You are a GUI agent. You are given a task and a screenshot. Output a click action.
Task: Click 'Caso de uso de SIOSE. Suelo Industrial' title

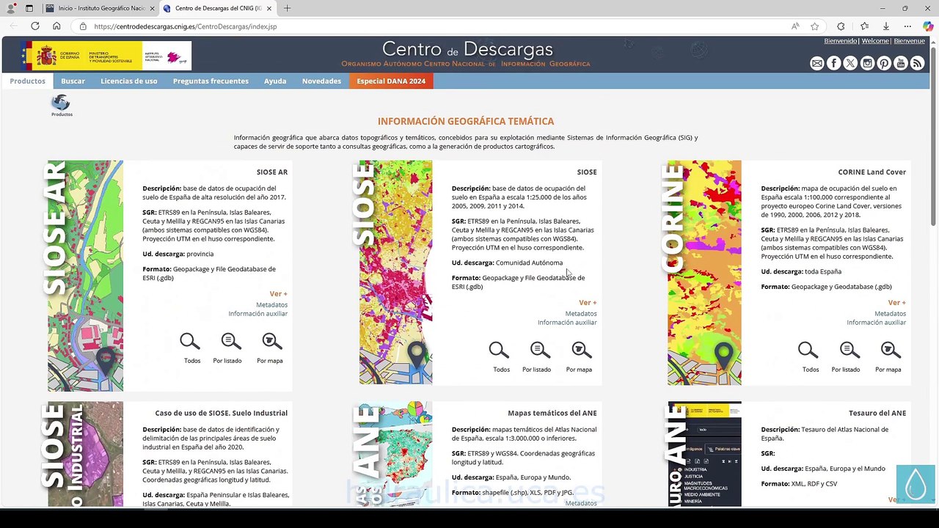(x=222, y=413)
